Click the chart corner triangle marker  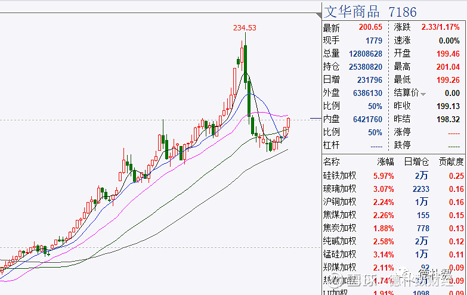[x=319, y=15]
